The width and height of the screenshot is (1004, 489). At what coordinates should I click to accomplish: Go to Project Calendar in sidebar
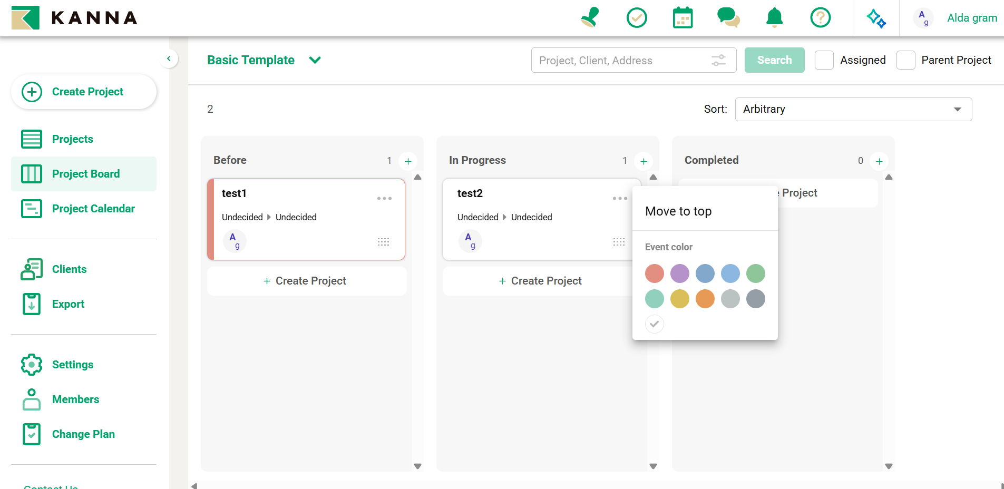(x=93, y=209)
